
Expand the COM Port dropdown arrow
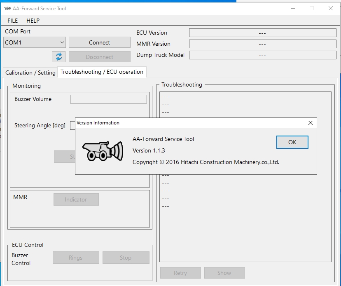point(62,42)
